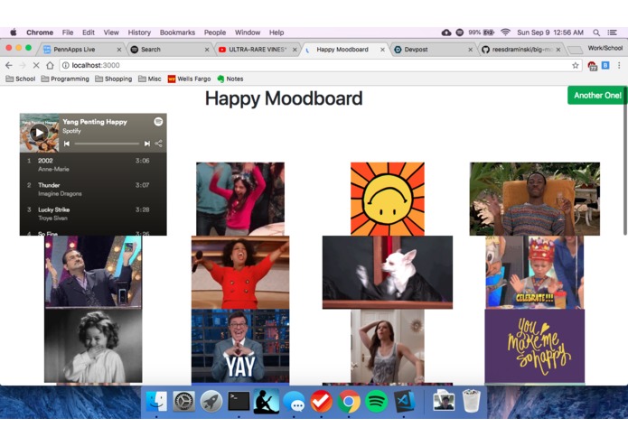628x446 pixels.
Task: Open the Window menu
Action: [247, 33]
